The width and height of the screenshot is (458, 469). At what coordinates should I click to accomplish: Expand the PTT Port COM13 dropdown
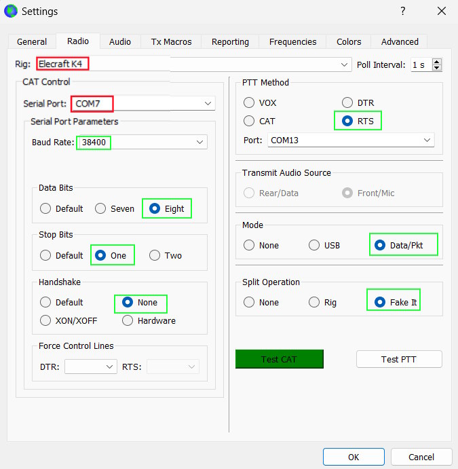(x=427, y=140)
